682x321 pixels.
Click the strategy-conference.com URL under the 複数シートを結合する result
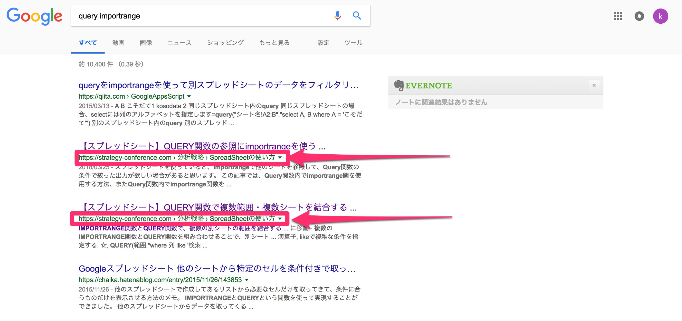point(177,219)
